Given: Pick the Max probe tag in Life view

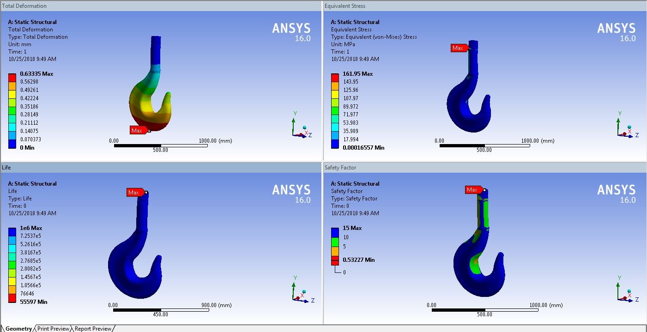Looking at the screenshot, I should pyautogui.click(x=134, y=192).
